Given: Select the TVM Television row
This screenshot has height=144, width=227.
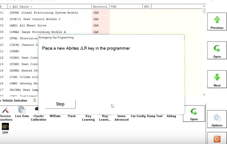Looking at the screenshot, I should tap(19, 38).
